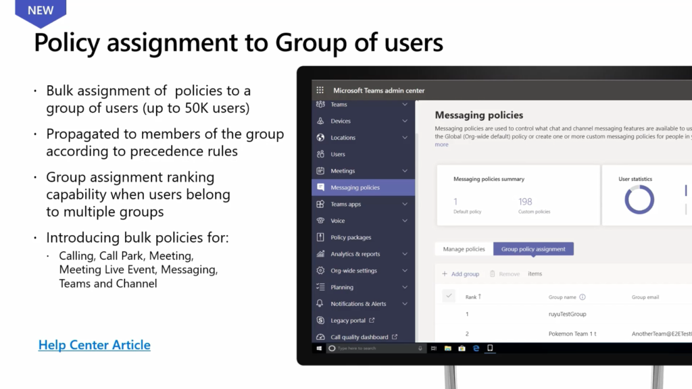The width and height of the screenshot is (692, 389).
Task: Select the Devices sidebar icon
Action: (320, 121)
